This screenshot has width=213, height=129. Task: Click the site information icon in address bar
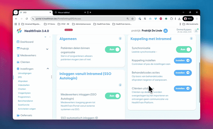(x=33, y=19)
